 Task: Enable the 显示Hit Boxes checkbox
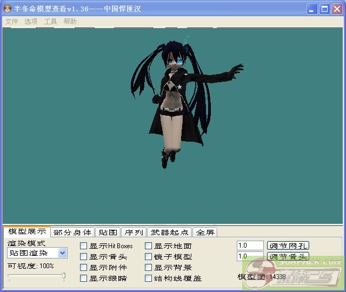point(84,246)
